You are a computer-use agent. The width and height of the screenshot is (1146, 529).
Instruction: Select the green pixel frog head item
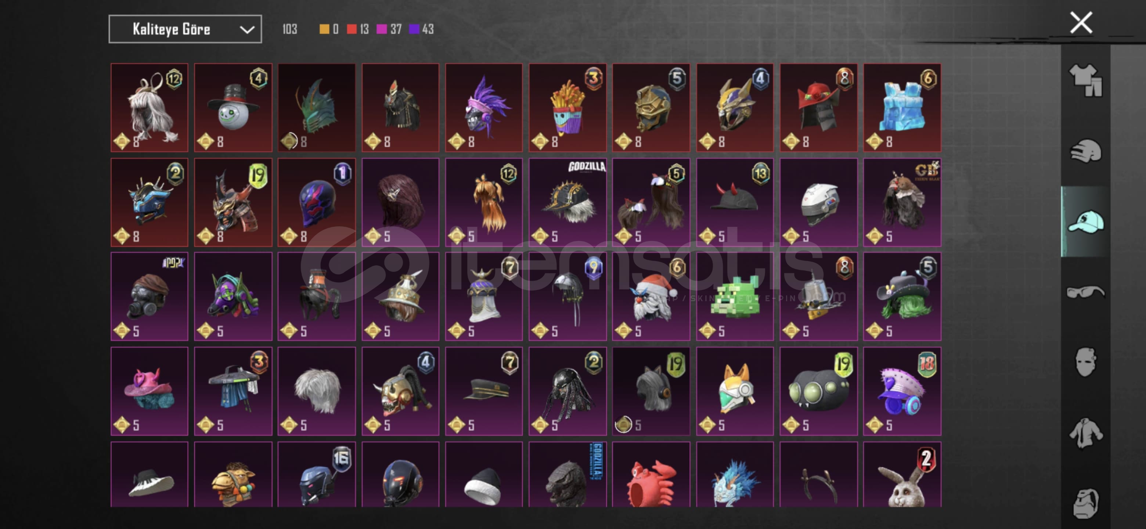coord(735,296)
